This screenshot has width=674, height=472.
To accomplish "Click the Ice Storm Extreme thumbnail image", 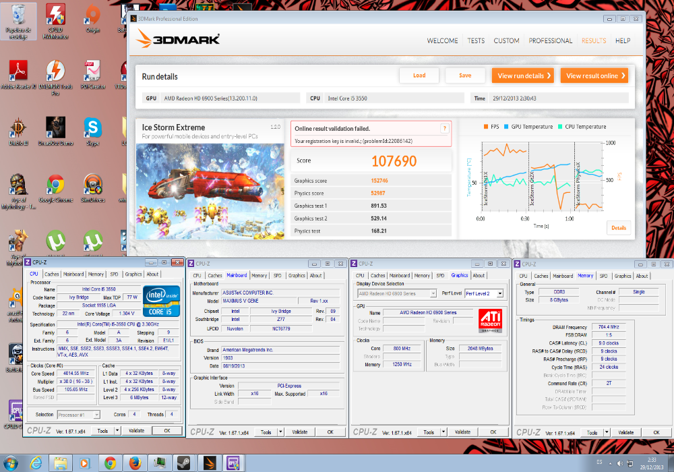I will [x=210, y=191].
